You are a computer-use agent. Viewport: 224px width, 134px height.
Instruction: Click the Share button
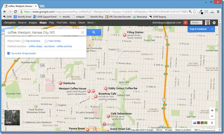pos(196,22)
